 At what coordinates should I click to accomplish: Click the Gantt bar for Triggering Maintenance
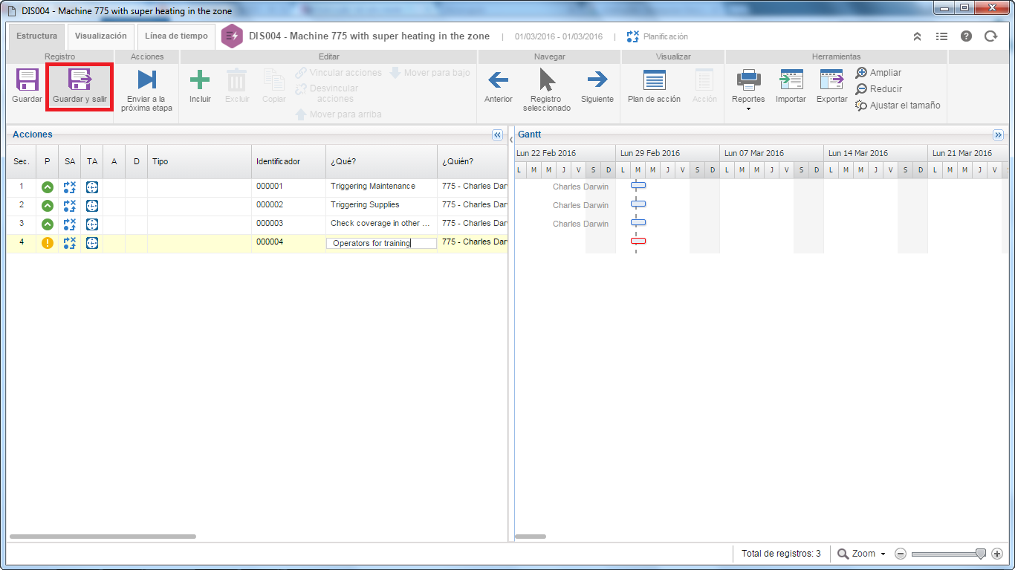[638, 185]
